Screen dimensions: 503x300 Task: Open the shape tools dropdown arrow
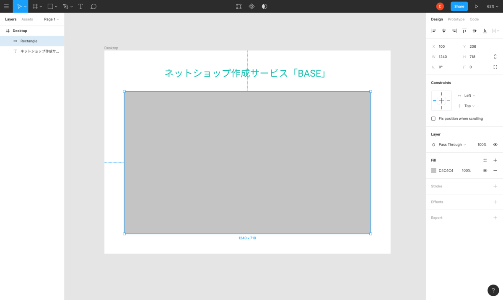[56, 7]
